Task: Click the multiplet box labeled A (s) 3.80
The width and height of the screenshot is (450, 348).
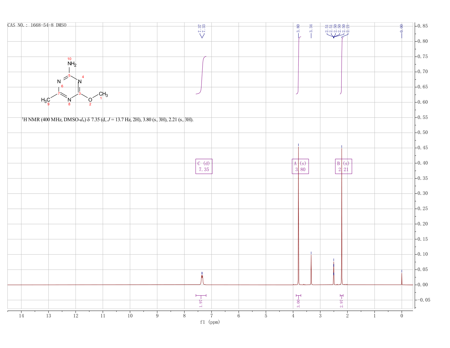Action: click(x=300, y=166)
